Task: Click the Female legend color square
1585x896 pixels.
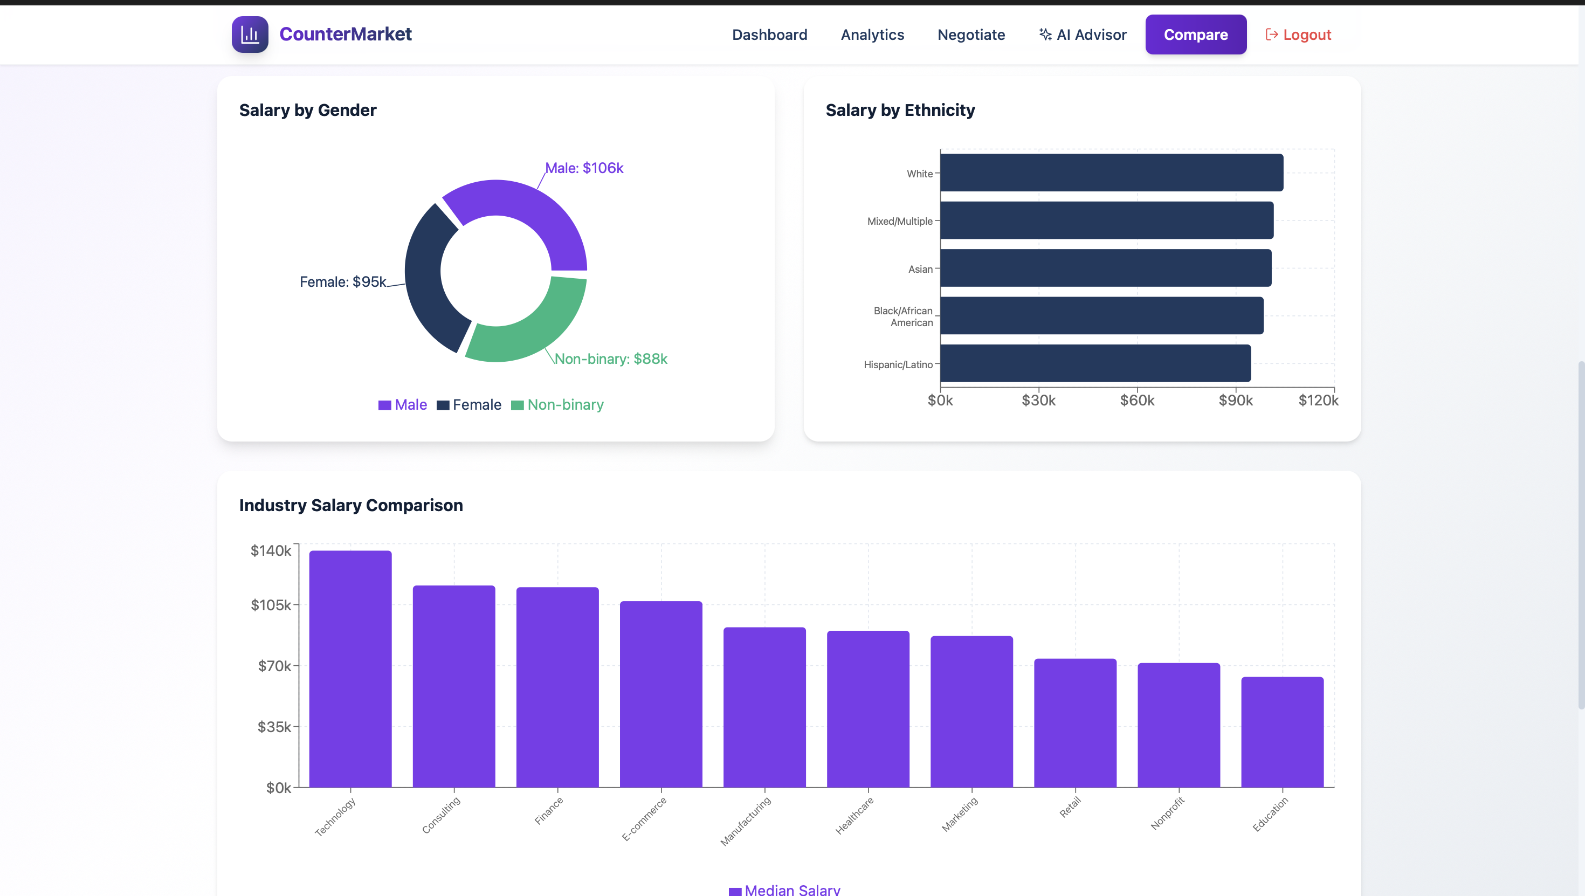Action: point(443,405)
